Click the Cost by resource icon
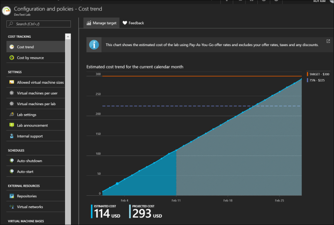Viewport: 334px width, 225px height. 11,58
